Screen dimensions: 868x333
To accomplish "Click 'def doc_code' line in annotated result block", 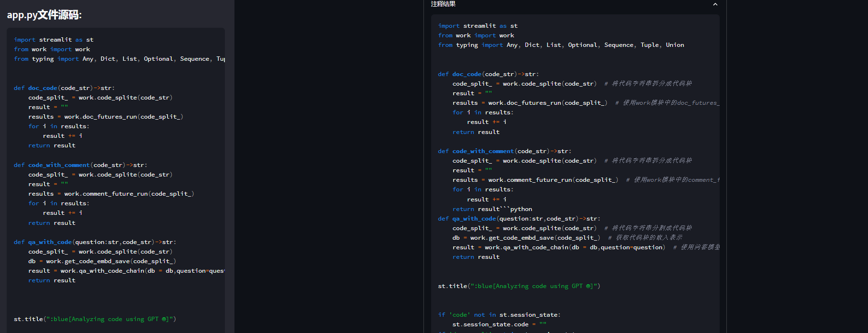I will (x=488, y=74).
